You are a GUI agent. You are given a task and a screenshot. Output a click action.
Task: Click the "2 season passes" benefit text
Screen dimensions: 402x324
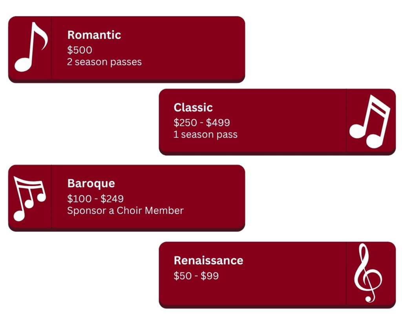(x=104, y=62)
